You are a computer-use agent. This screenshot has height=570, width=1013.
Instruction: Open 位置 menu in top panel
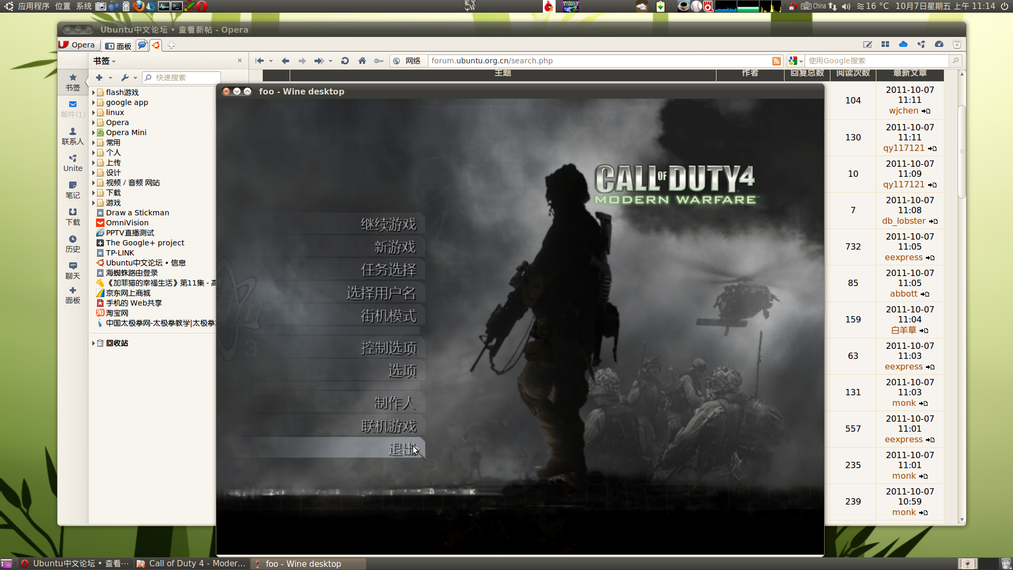tap(63, 6)
